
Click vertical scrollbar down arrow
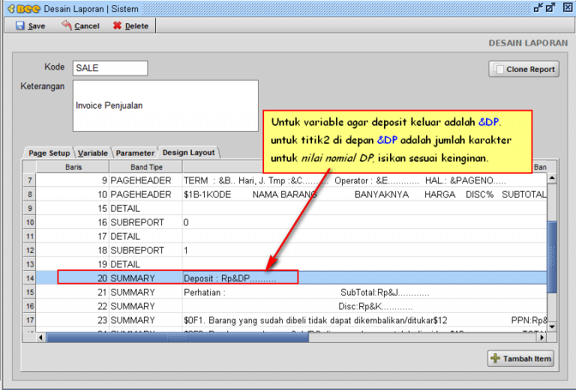(x=552, y=326)
